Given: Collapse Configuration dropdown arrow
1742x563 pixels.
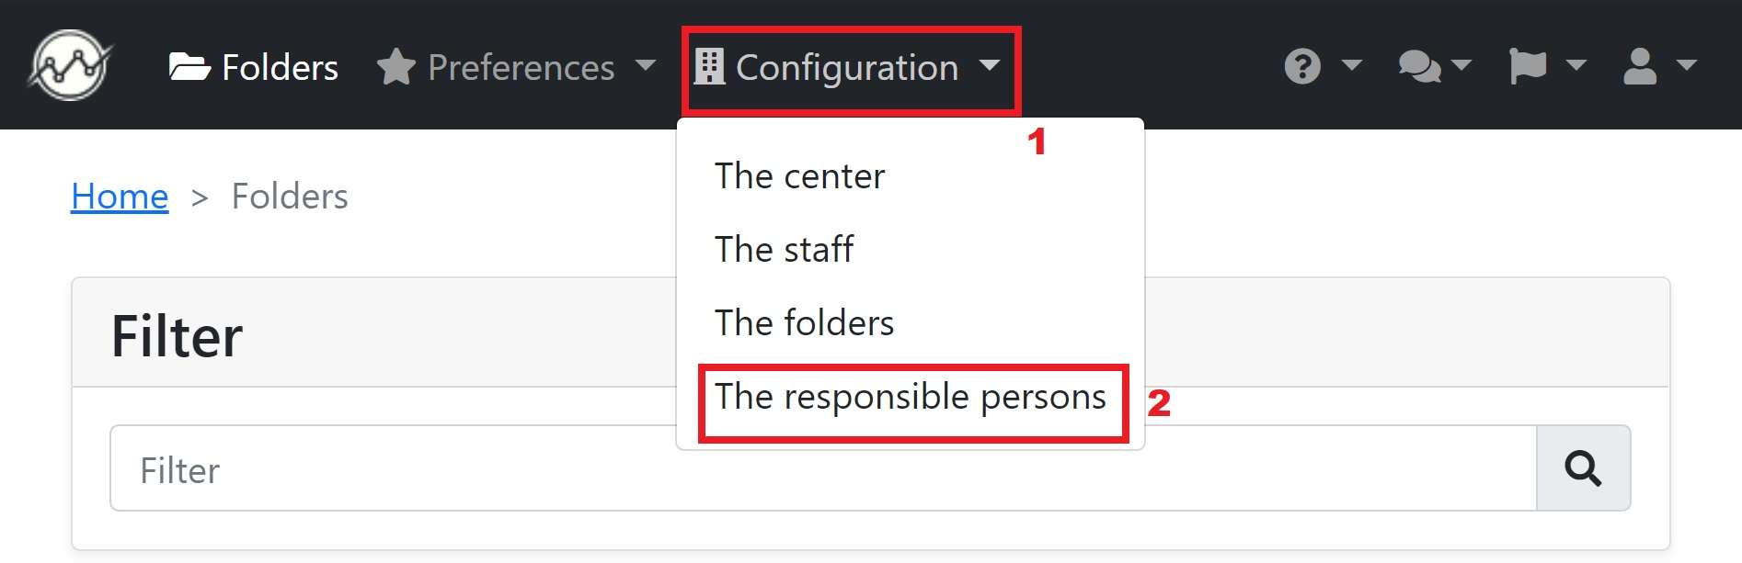Looking at the screenshot, I should (x=990, y=65).
